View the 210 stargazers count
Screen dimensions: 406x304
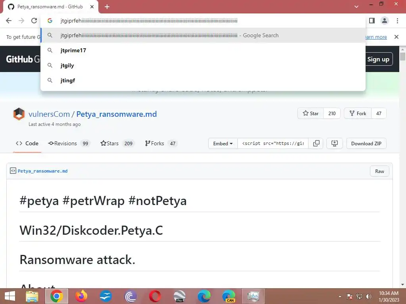coord(332,113)
